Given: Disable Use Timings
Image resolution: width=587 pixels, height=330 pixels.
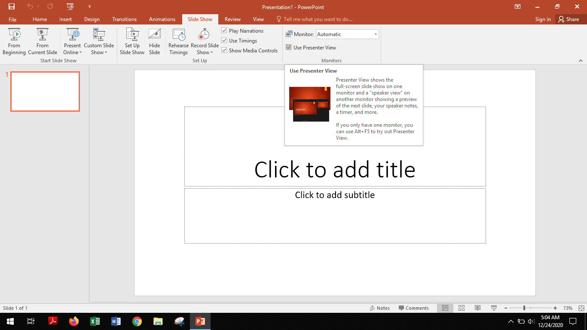Looking at the screenshot, I should [x=224, y=40].
